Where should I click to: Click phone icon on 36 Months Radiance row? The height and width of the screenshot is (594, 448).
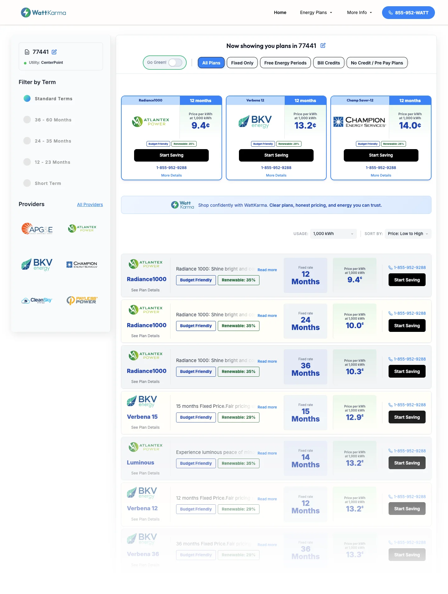coord(390,359)
